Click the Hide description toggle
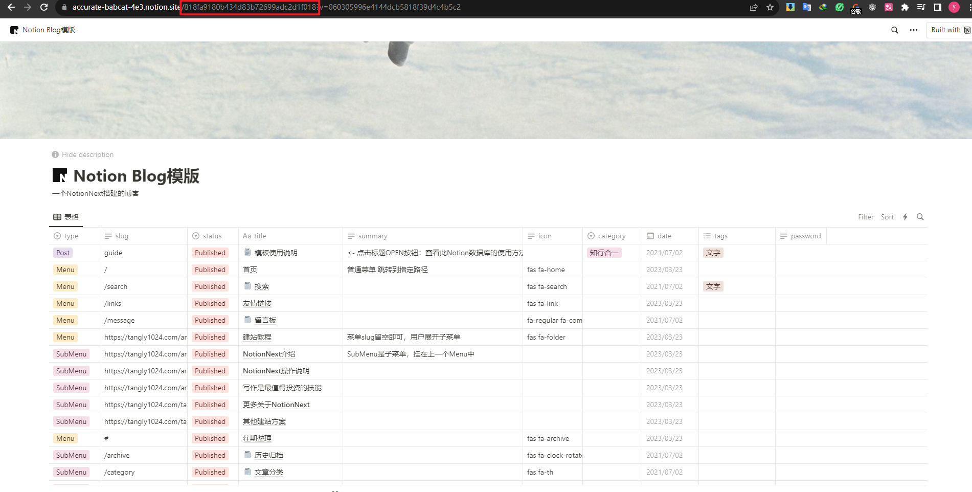Screen dimensions: 972x492 (83, 154)
